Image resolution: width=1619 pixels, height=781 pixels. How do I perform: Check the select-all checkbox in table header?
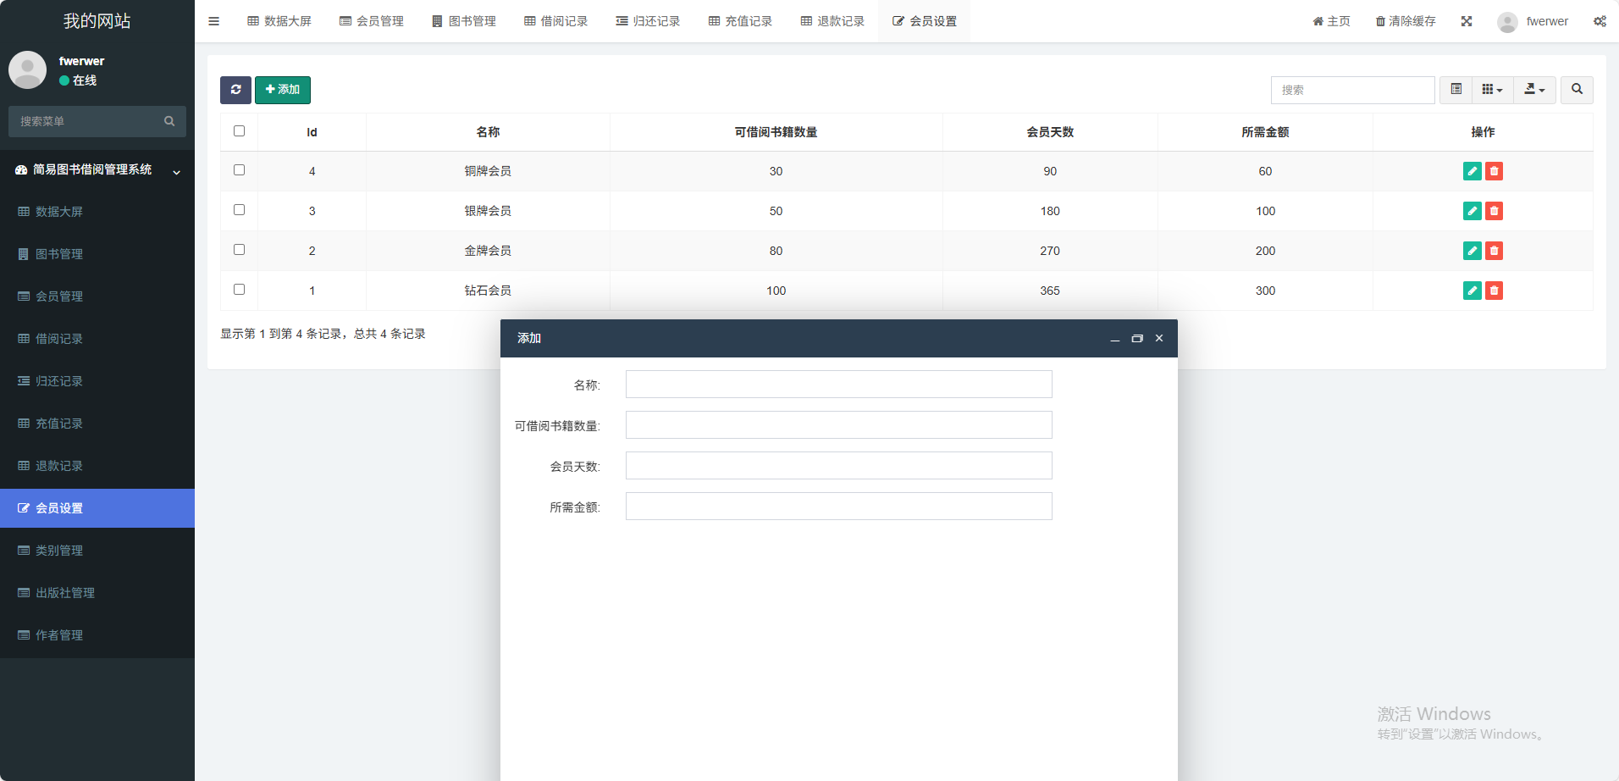[239, 131]
